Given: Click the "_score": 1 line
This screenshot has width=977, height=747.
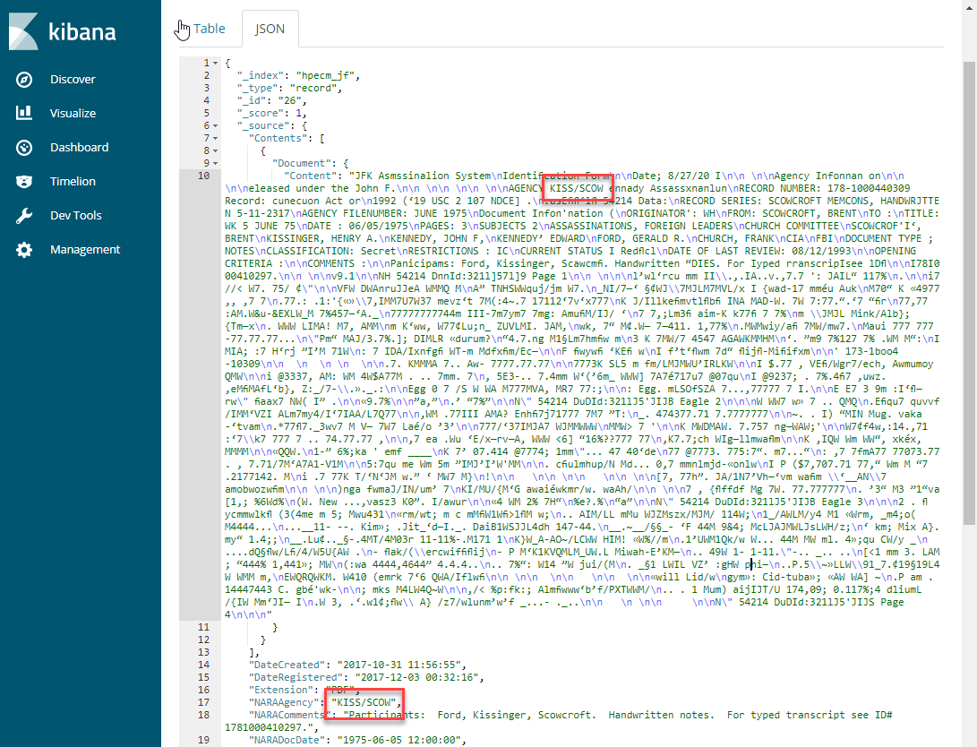Looking at the screenshot, I should point(271,113).
